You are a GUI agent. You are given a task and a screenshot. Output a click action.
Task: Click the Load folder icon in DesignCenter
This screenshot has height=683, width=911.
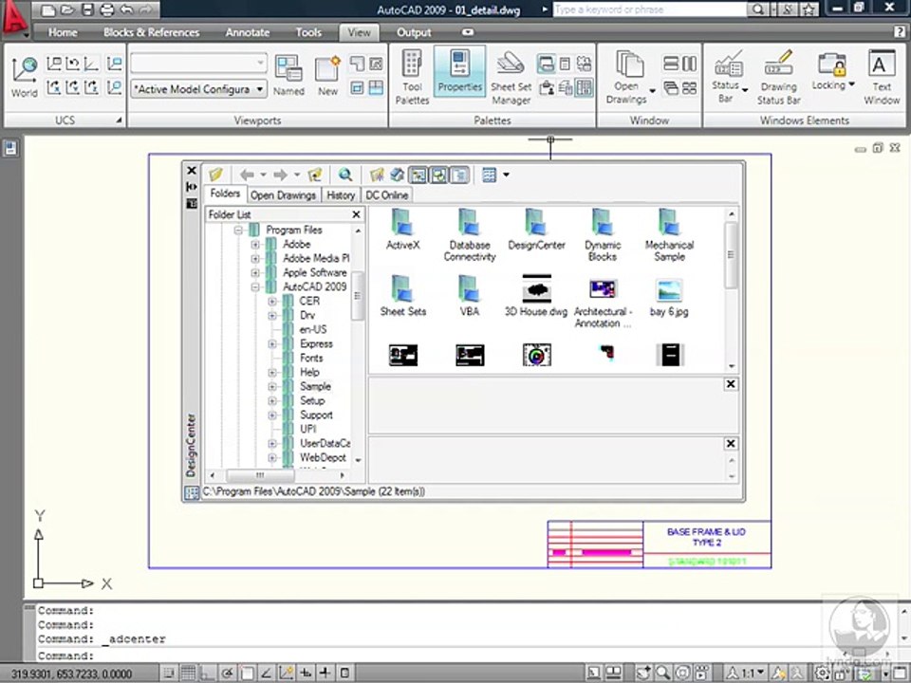coord(216,175)
